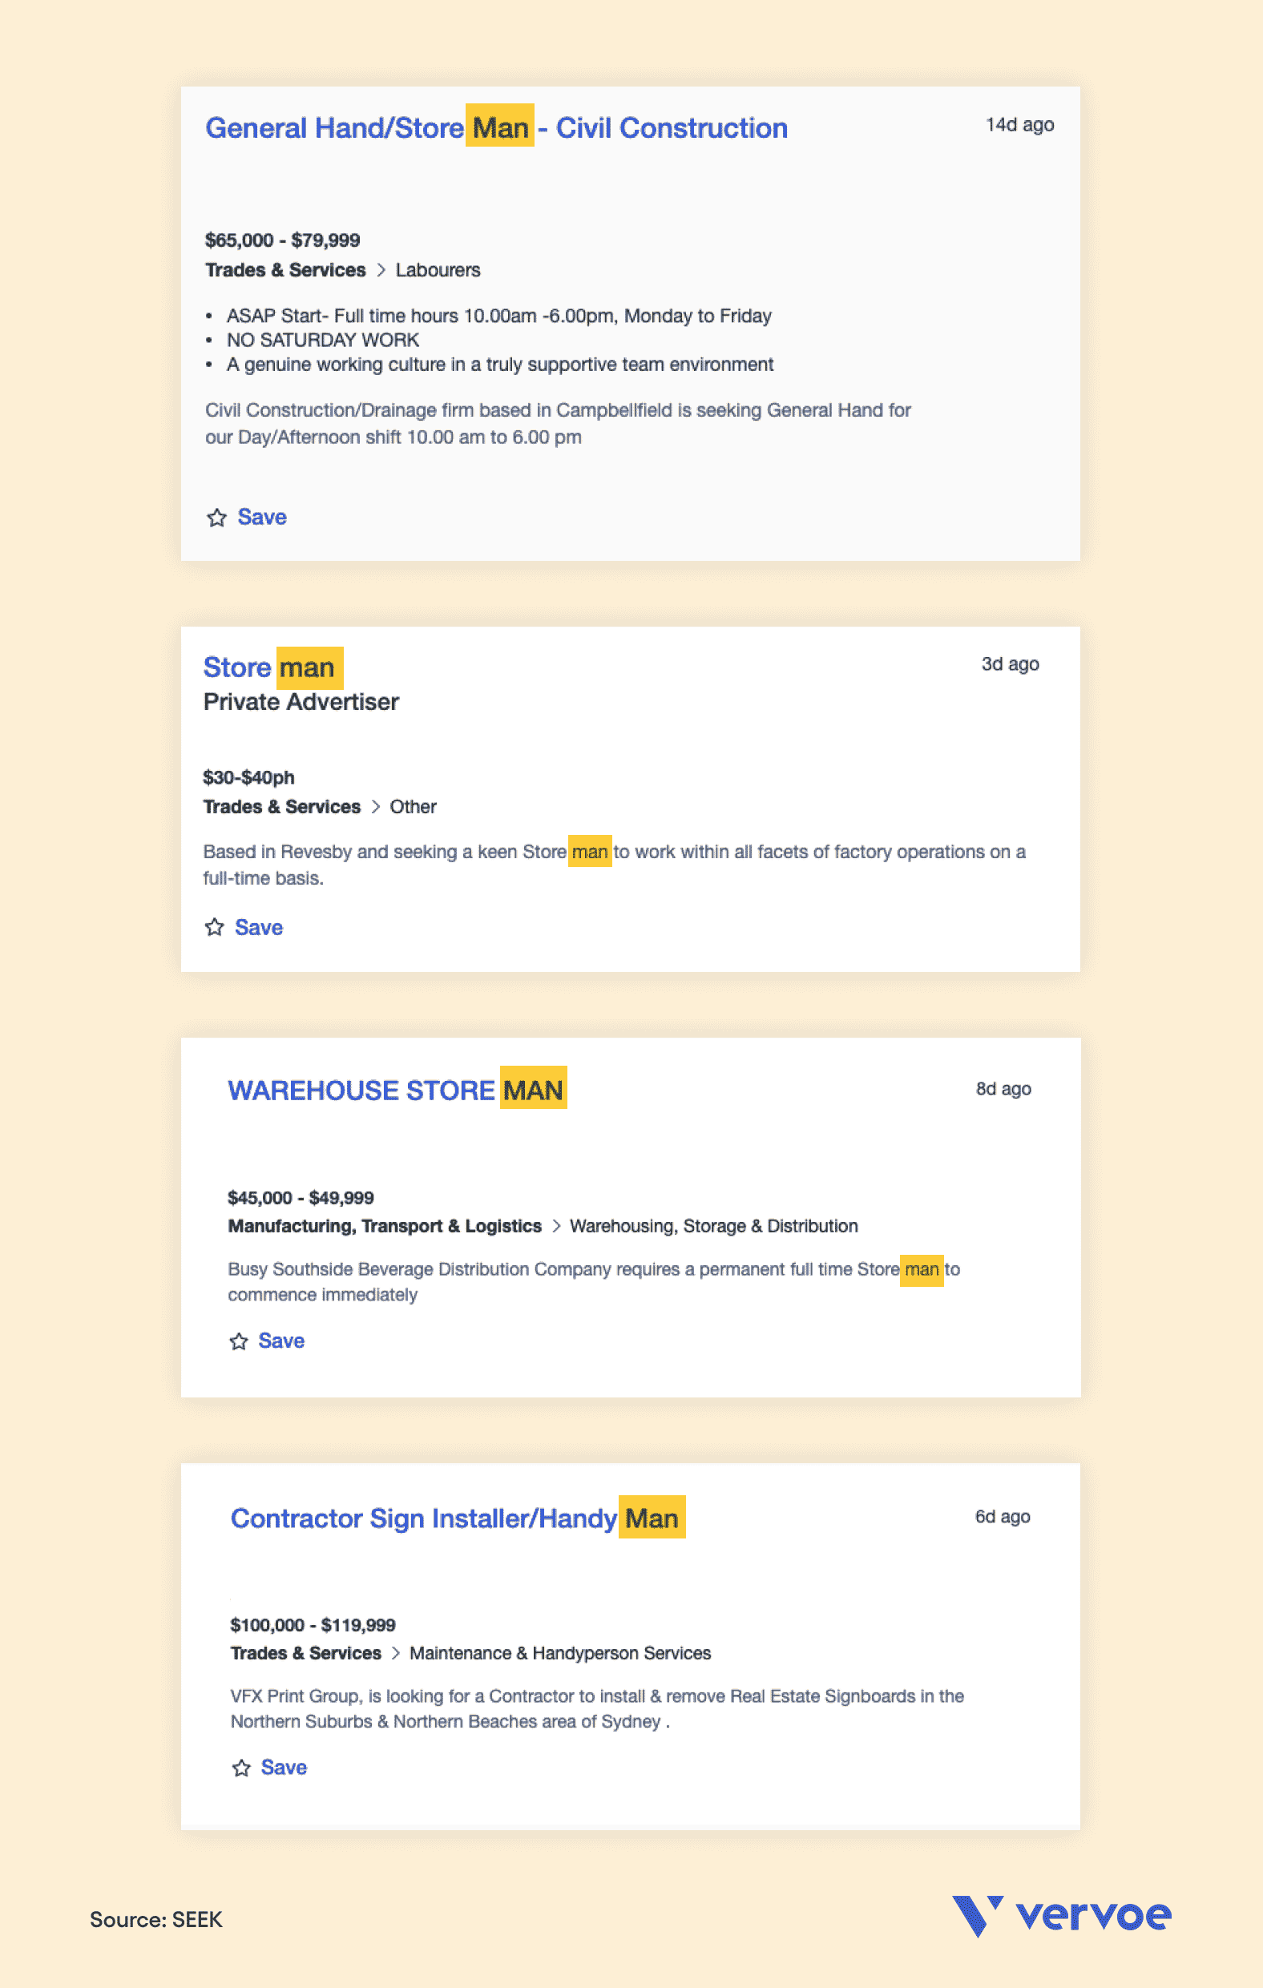Viewport: 1263px width, 1988px height.
Task: Select Maintenance & Handyperson Services subcategory
Action: 560,1653
